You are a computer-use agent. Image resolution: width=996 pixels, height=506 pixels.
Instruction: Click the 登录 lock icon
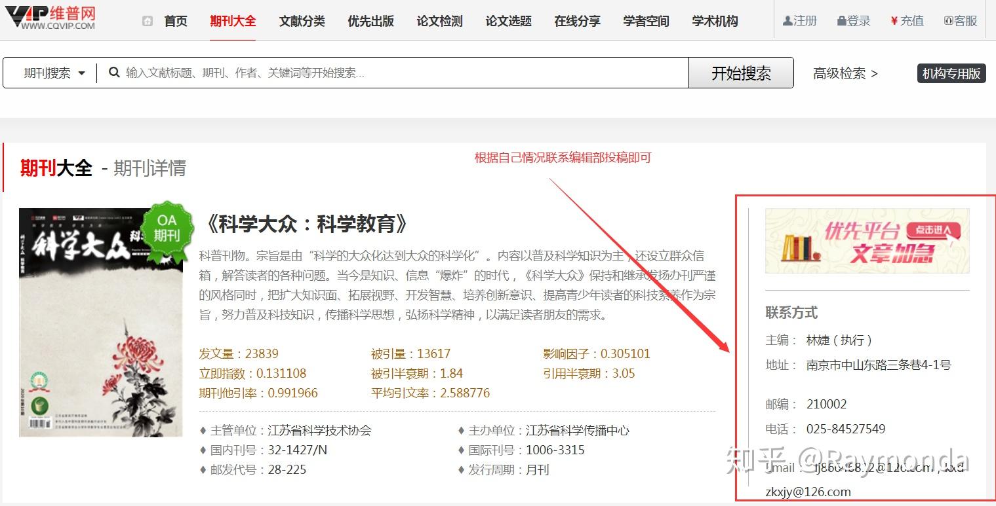pyautogui.click(x=841, y=21)
